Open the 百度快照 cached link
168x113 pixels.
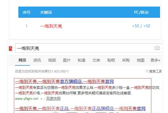[53, 98]
